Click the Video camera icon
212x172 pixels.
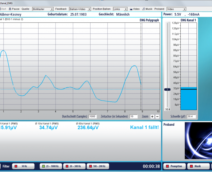[x=131, y=9]
